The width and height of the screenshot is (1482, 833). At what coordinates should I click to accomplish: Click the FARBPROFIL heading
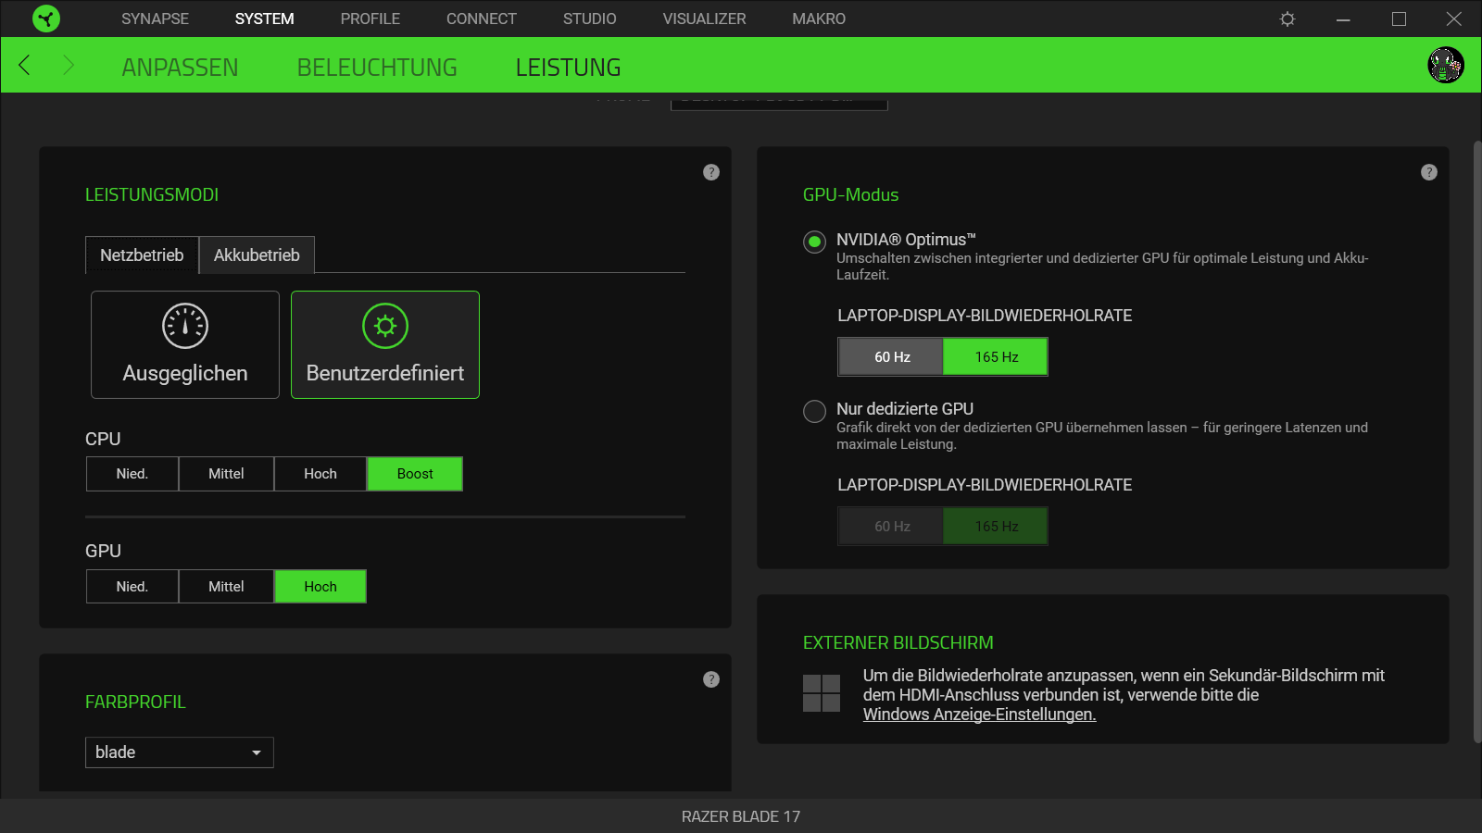(135, 702)
